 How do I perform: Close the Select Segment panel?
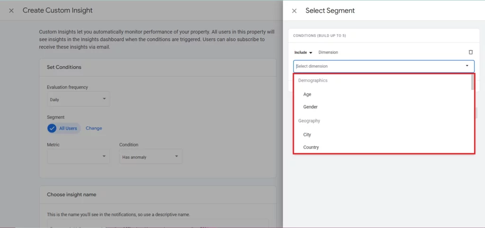(x=294, y=10)
